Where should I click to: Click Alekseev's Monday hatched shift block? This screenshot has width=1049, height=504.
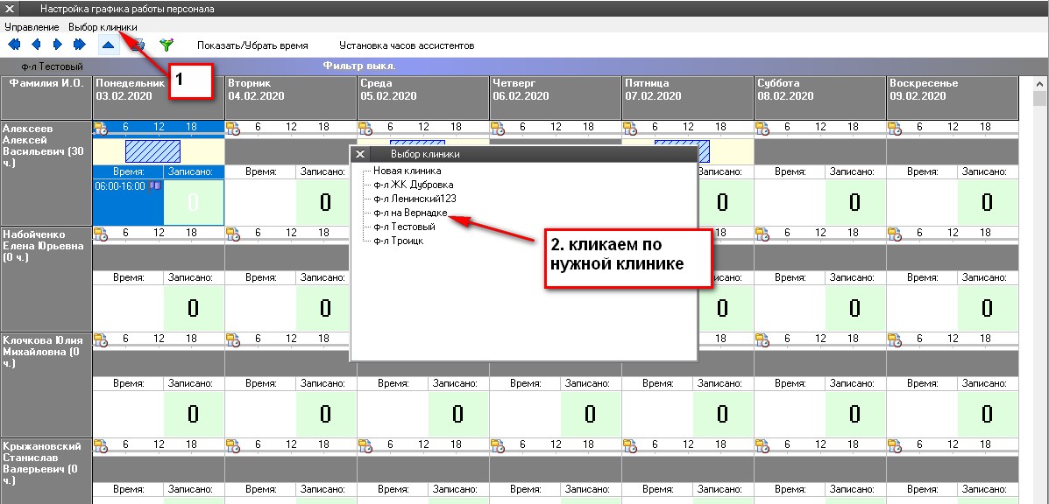click(x=152, y=151)
